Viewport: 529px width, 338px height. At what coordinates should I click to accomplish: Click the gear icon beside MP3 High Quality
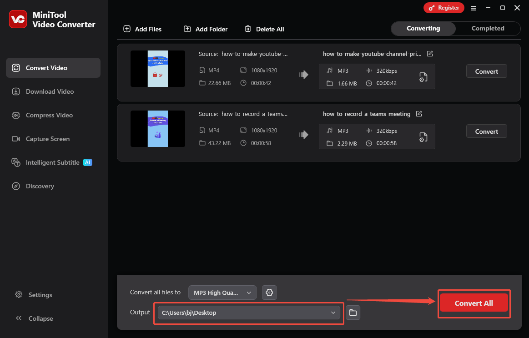click(x=269, y=293)
